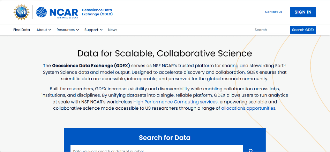330x152 pixels.
Task: Follow the allocations opportunities link
Action: click(248, 108)
